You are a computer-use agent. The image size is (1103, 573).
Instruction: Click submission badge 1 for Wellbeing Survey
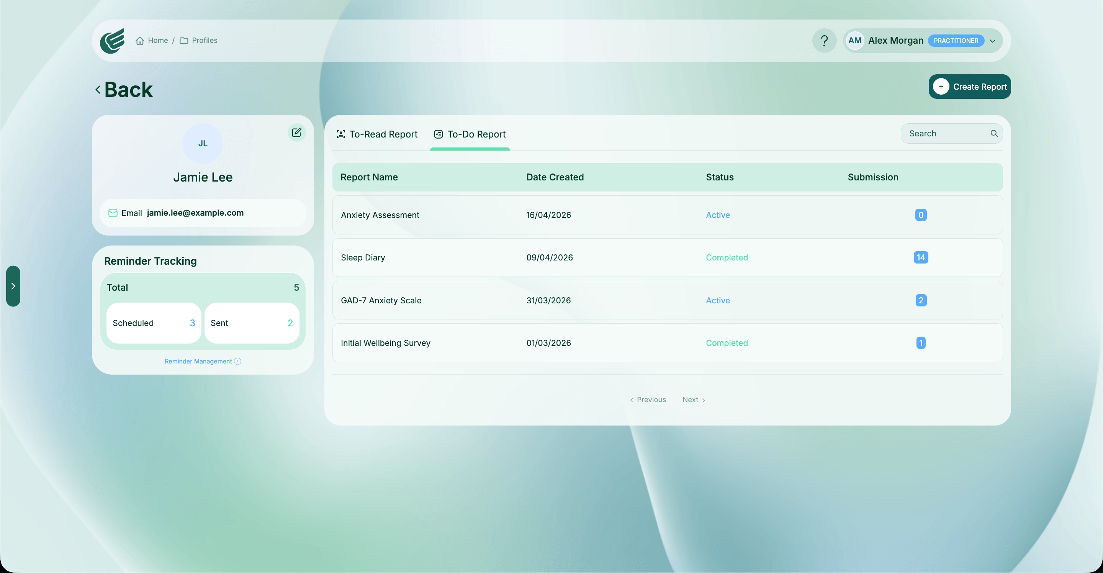921,343
